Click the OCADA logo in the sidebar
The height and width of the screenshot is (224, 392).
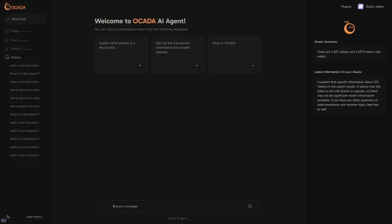[x=15, y=7]
